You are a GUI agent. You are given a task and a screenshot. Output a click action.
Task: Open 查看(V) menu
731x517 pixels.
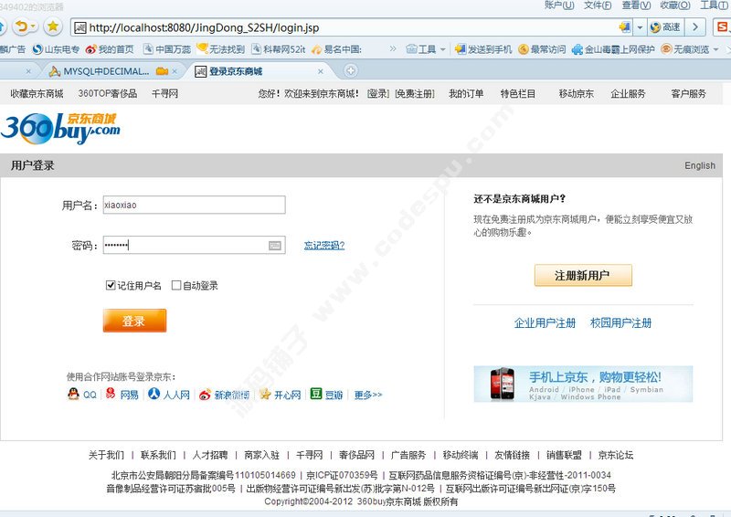(636, 5)
